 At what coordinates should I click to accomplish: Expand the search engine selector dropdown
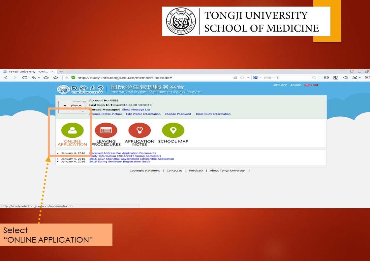pos(260,78)
